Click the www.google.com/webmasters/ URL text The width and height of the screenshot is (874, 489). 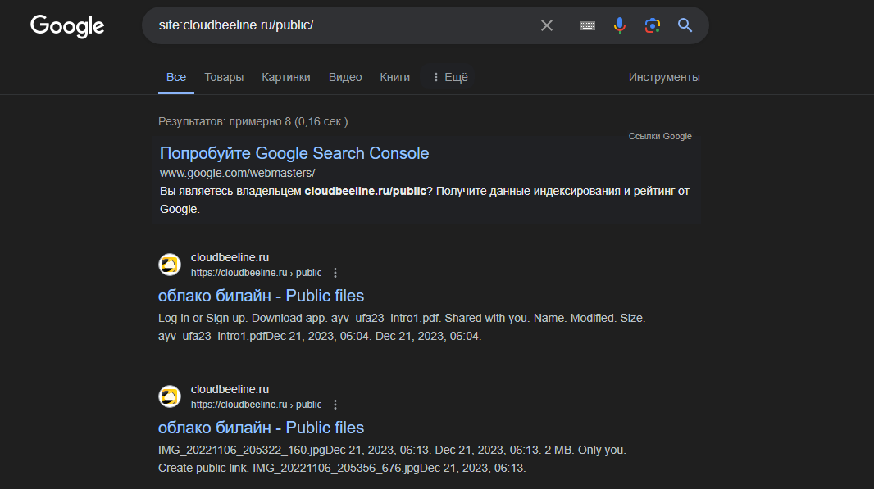pyautogui.click(x=238, y=173)
